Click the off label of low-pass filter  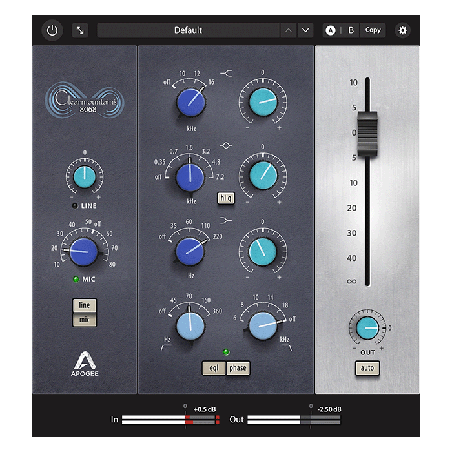293,319
